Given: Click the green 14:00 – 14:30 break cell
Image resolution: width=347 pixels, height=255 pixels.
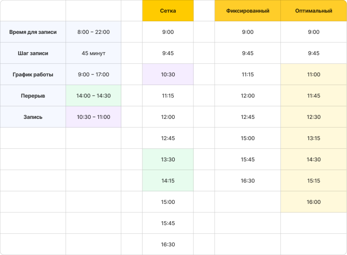Looking at the screenshot, I should pos(94,96).
